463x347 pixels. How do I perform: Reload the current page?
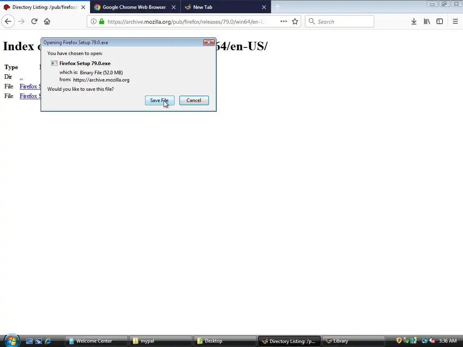(34, 21)
